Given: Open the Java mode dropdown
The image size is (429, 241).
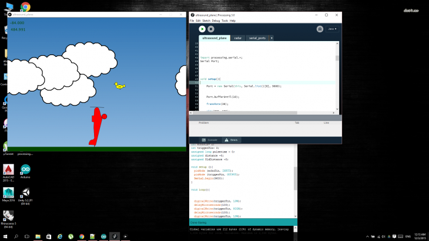Looking at the screenshot, I should coord(332,28).
